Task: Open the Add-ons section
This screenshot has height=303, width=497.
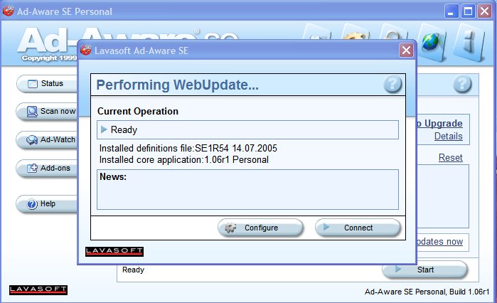Action: [x=47, y=169]
